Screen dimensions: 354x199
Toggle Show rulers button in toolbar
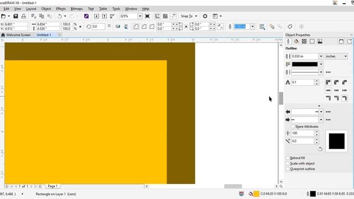coord(157,16)
